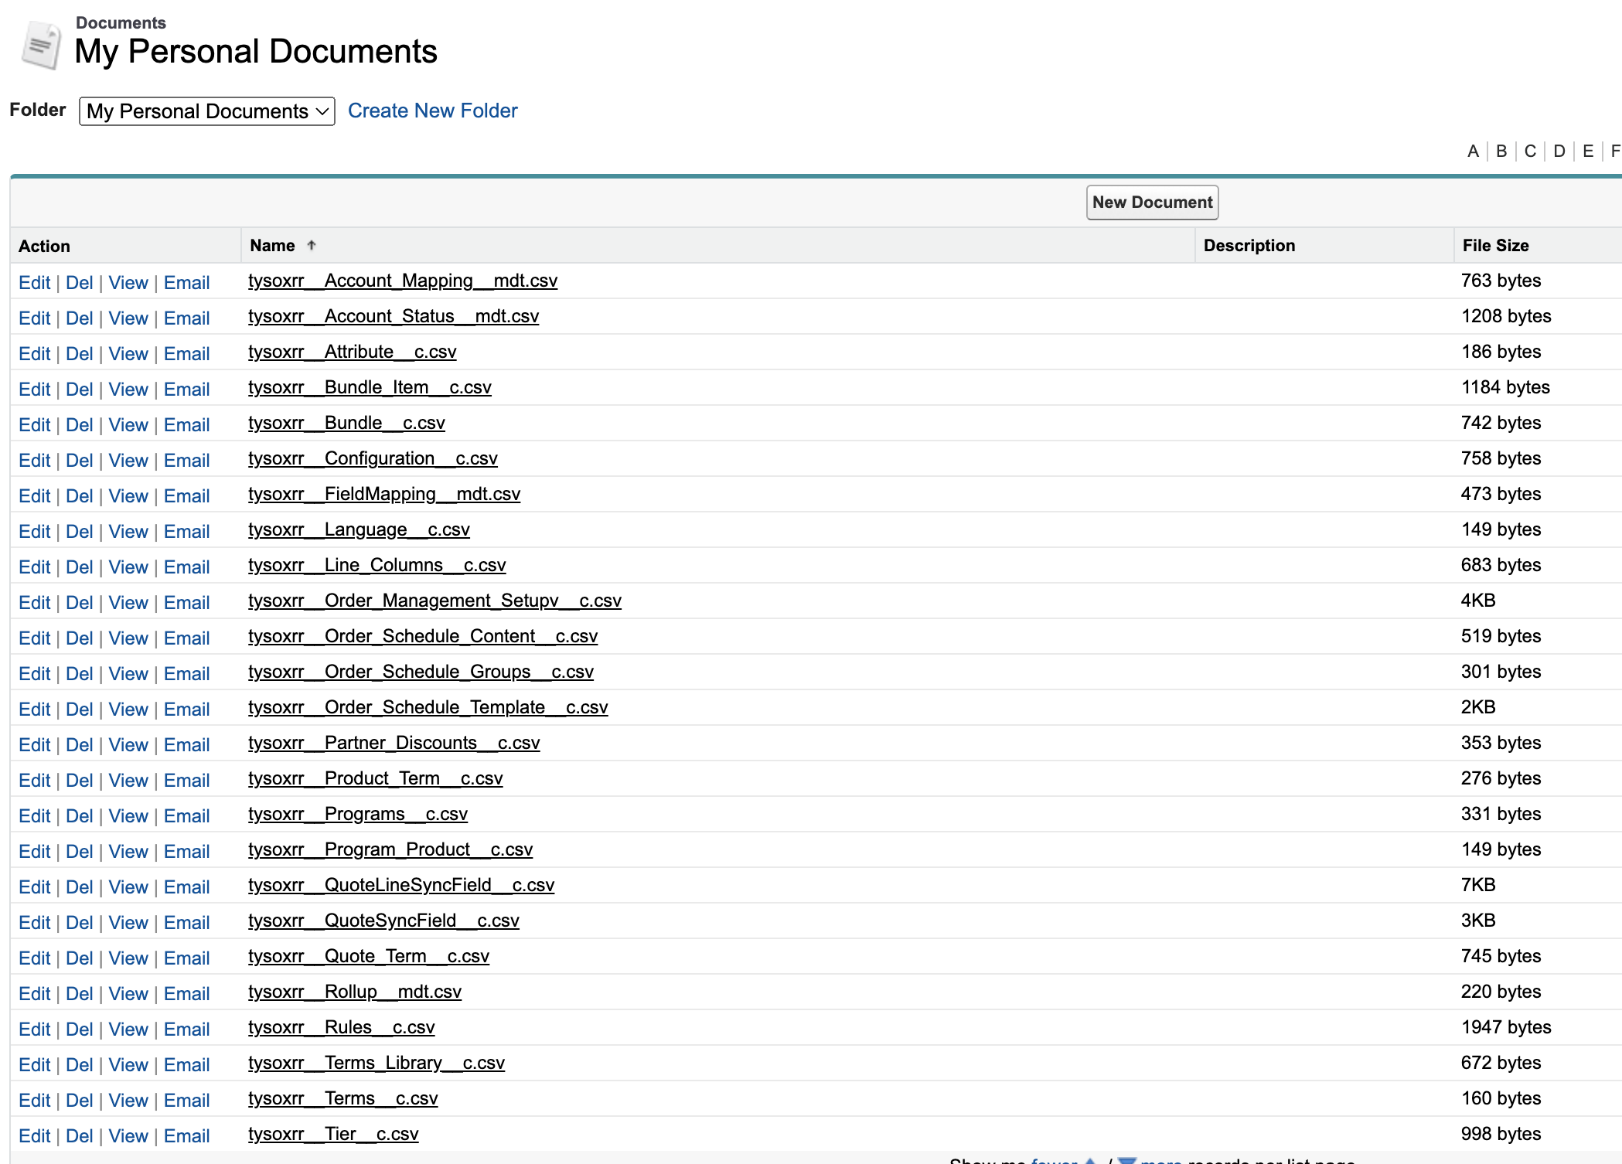Click the Documents page icon
1622x1164 pixels.
[x=42, y=46]
